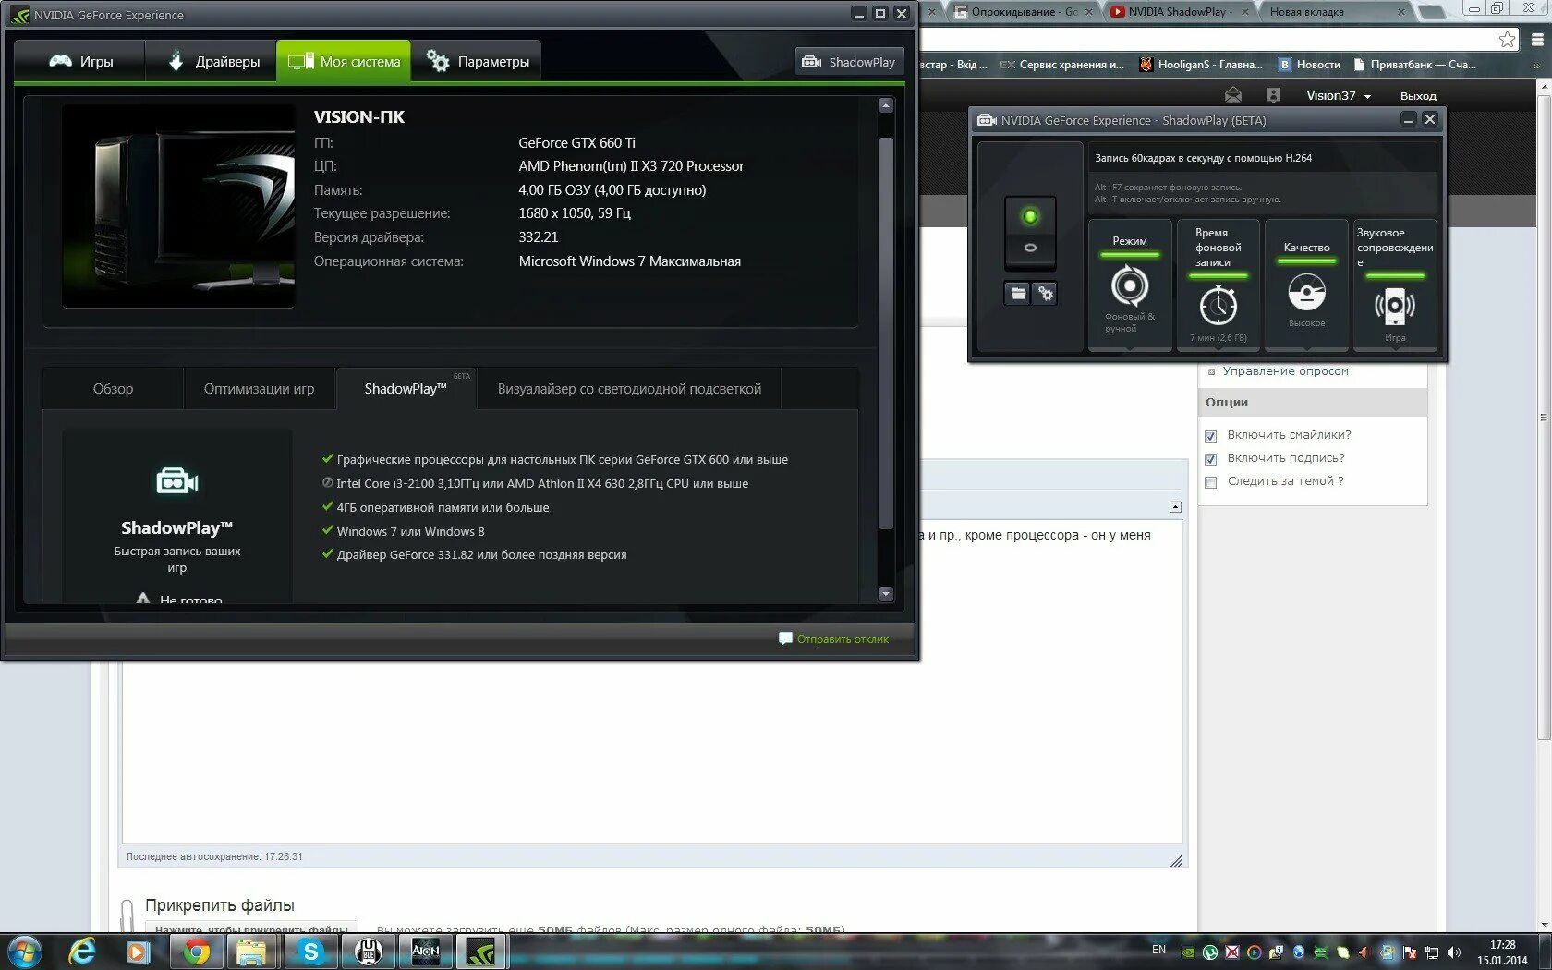The width and height of the screenshot is (1552, 970).
Task: Open the Windows Start button
Action: [x=24, y=951]
